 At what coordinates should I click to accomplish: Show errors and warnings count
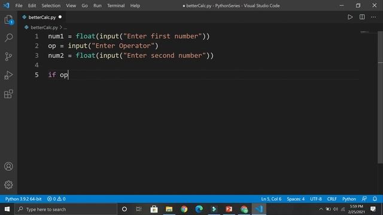(56, 199)
